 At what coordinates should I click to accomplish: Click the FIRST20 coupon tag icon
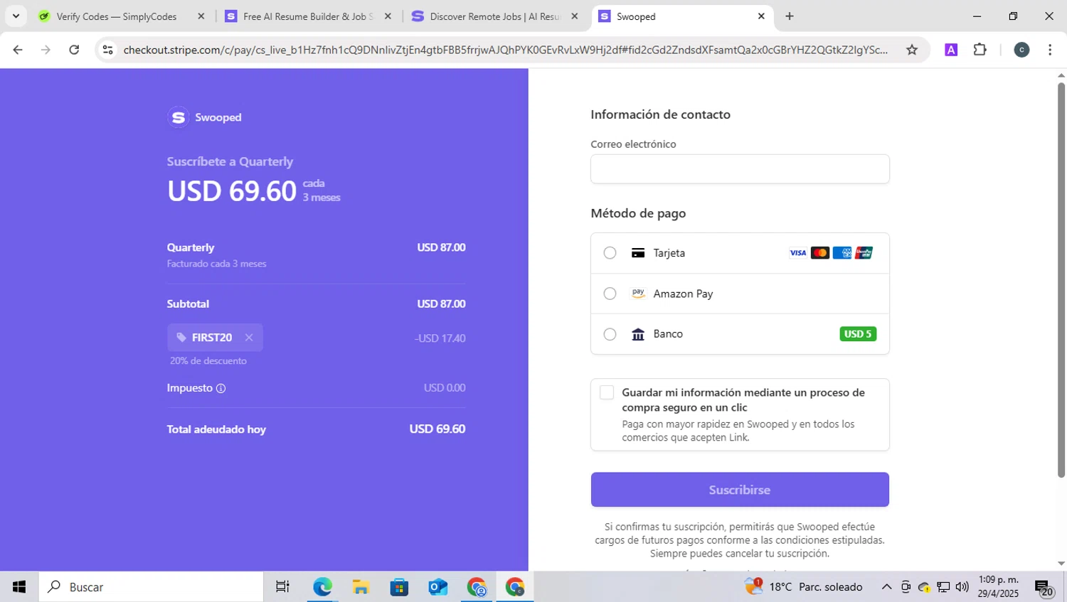click(181, 338)
